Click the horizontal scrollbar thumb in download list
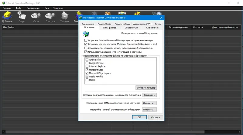 click(105, 132)
